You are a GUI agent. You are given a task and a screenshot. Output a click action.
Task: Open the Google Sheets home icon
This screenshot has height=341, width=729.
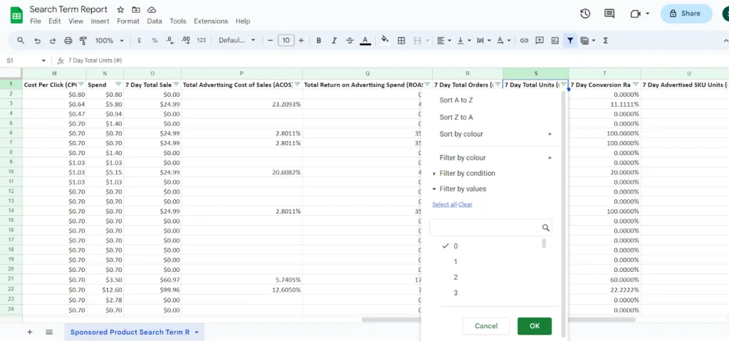point(17,16)
